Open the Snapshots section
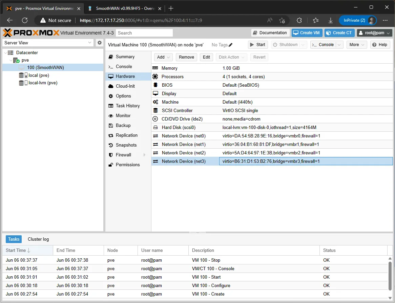The height and width of the screenshot is (303, 395). (x=128, y=145)
